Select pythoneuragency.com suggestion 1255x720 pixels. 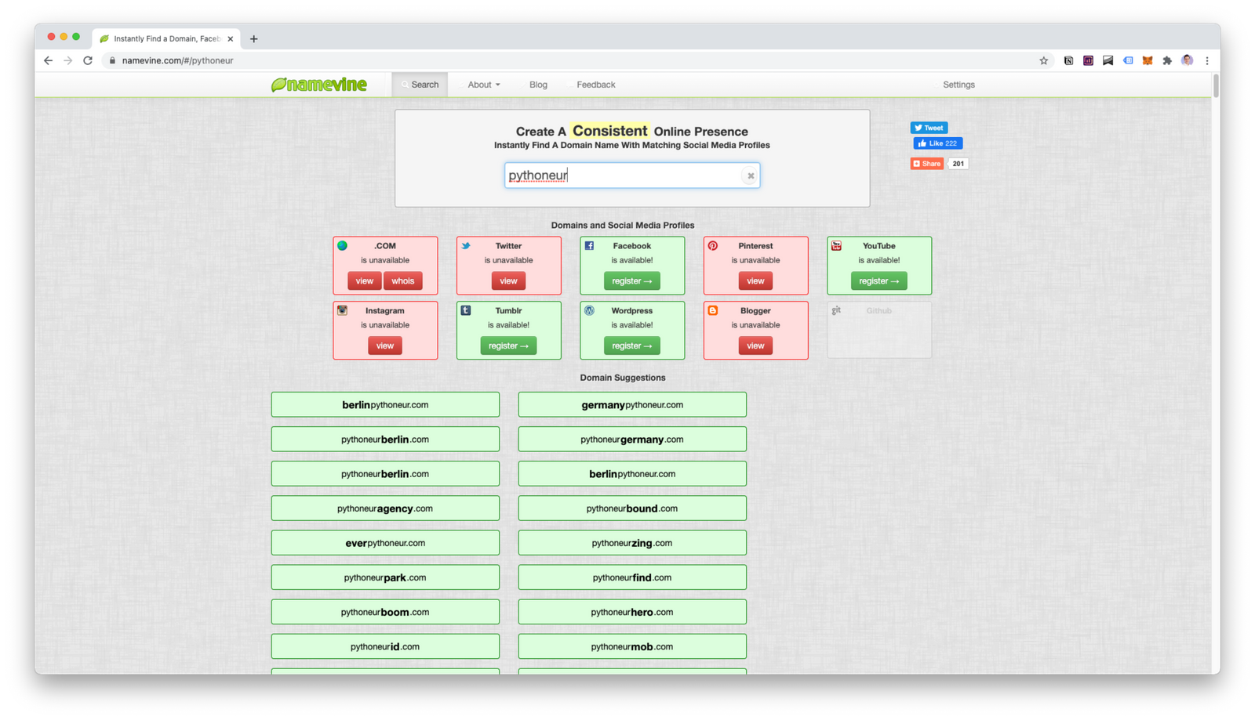point(385,508)
